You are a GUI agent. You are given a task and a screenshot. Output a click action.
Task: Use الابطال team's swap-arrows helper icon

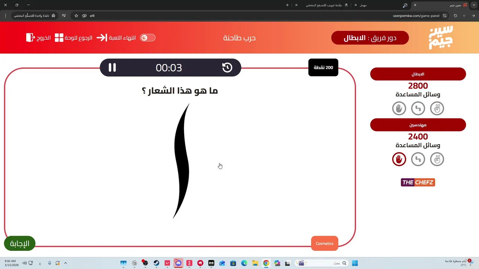pyautogui.click(x=418, y=108)
